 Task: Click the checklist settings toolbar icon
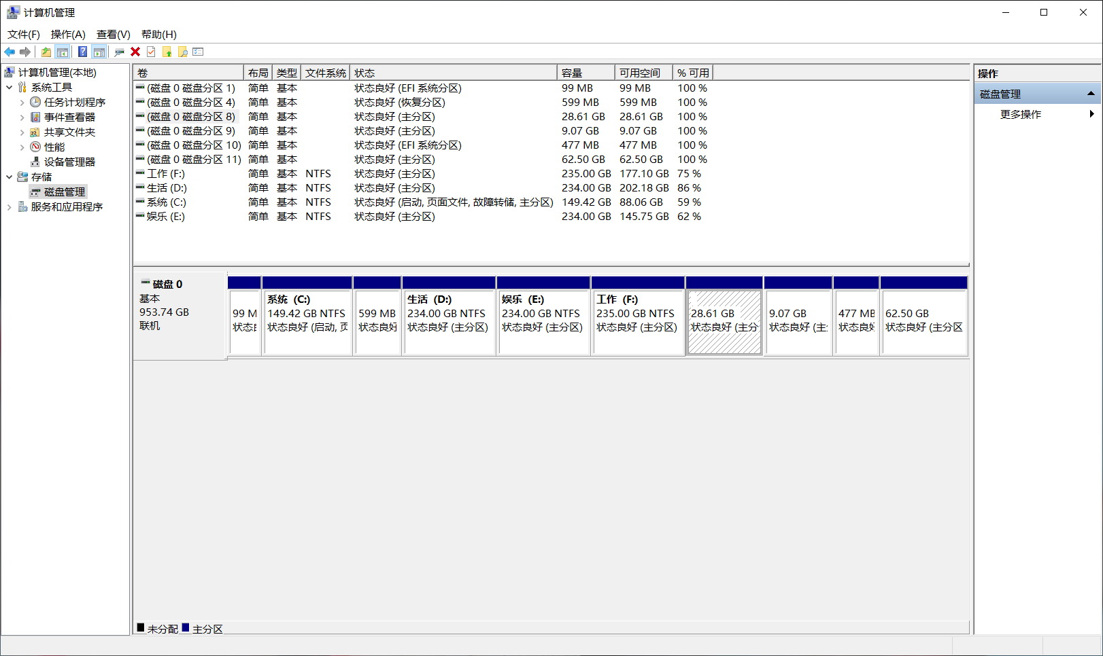[199, 52]
